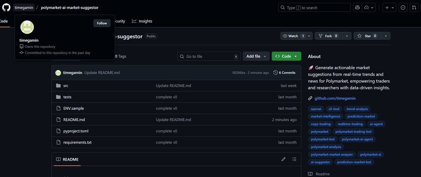Click timegamin avatar in hover card
421x177 pixels.
coord(27,27)
